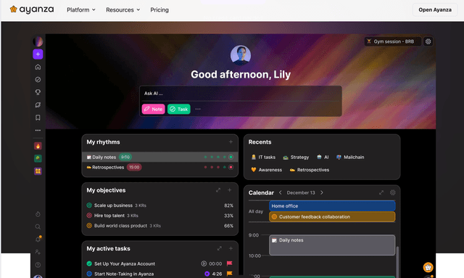Open Customer feedback collaboration event
The height and width of the screenshot is (278, 464).
coord(332,216)
